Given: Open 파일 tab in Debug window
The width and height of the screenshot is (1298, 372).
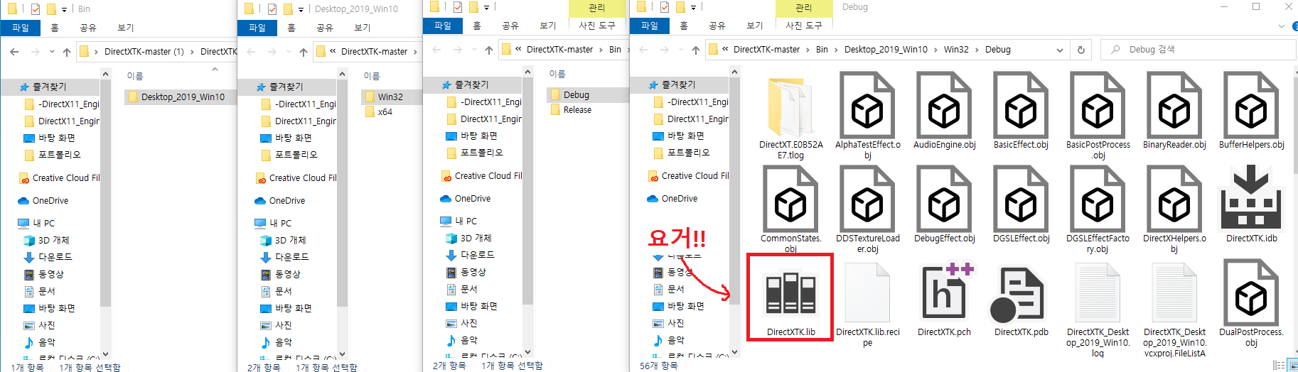Looking at the screenshot, I should pyautogui.click(x=650, y=26).
